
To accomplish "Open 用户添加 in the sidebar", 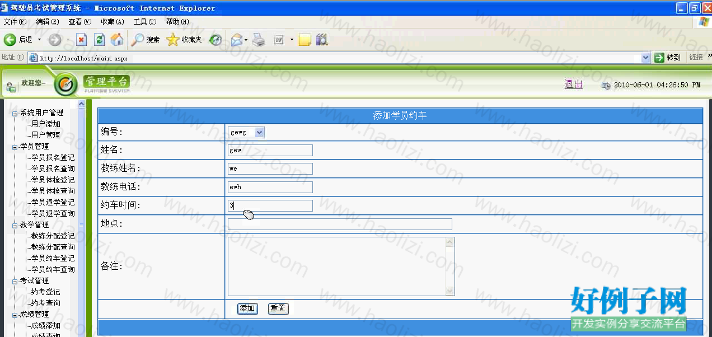I will [x=46, y=124].
